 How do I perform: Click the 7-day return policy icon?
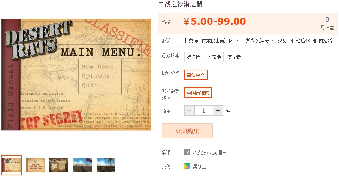pos(187,153)
